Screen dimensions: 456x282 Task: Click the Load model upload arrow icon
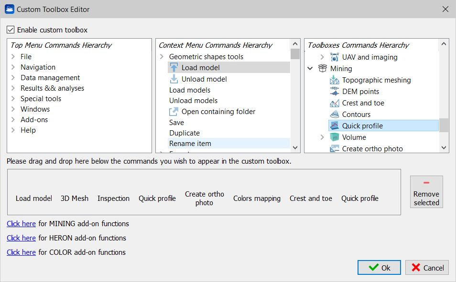click(x=174, y=68)
